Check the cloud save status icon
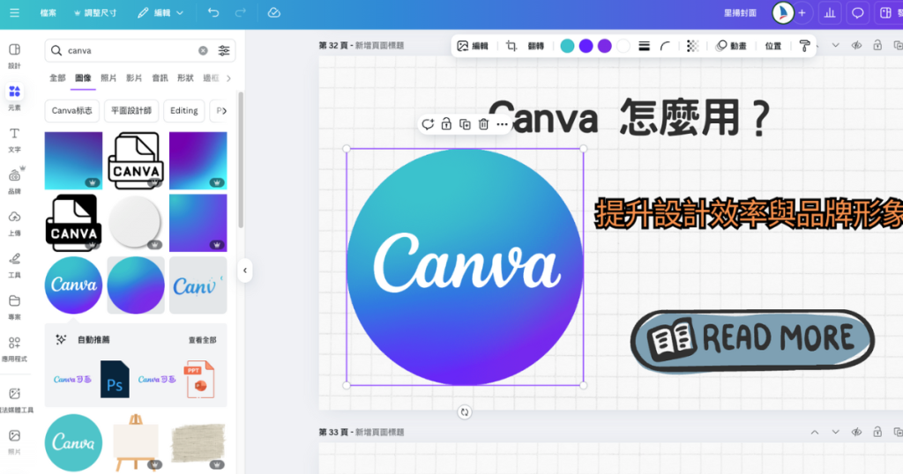Screen dimensions: 903x474 point(274,12)
